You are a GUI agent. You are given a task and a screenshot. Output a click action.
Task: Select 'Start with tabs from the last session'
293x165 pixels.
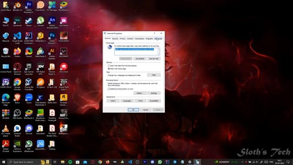tap(122, 66)
